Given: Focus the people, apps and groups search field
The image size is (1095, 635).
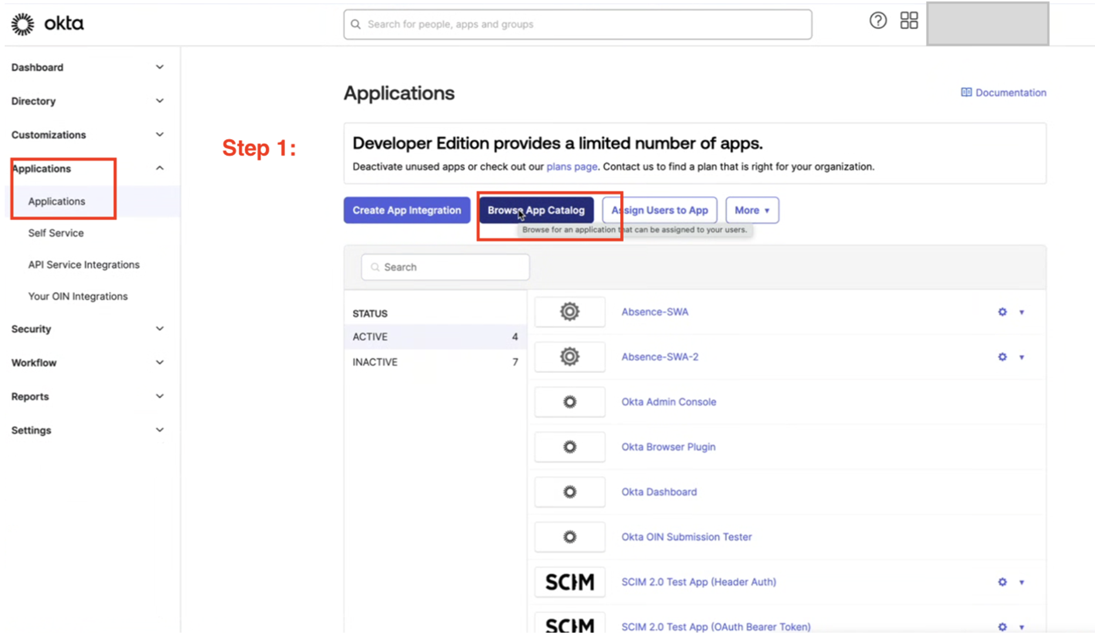Looking at the screenshot, I should 577,24.
